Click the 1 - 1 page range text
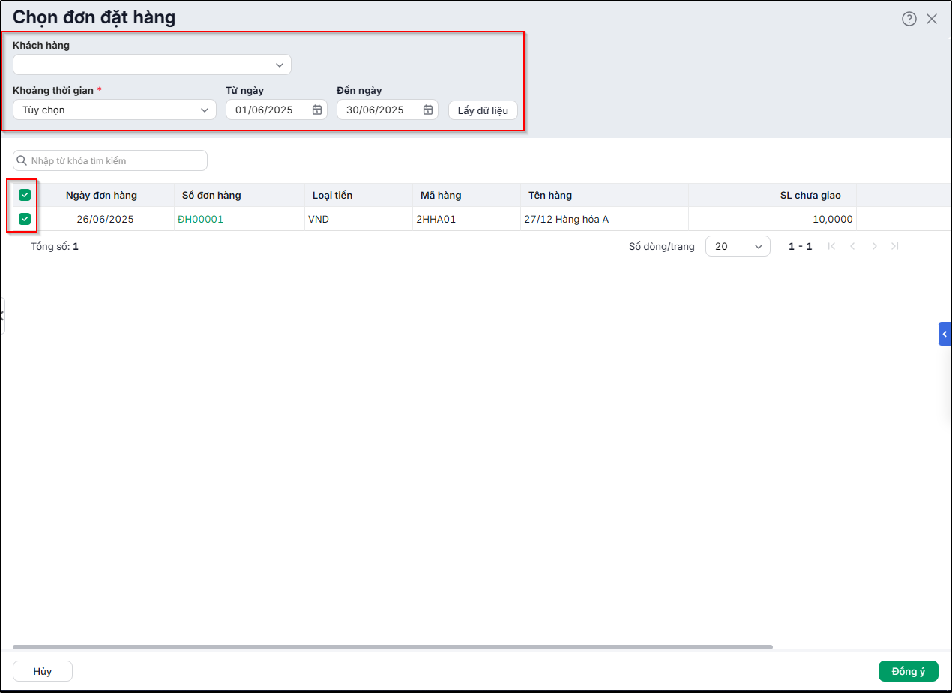The height and width of the screenshot is (693, 952). click(800, 246)
